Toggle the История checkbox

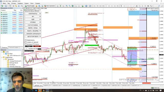pos(26,44)
